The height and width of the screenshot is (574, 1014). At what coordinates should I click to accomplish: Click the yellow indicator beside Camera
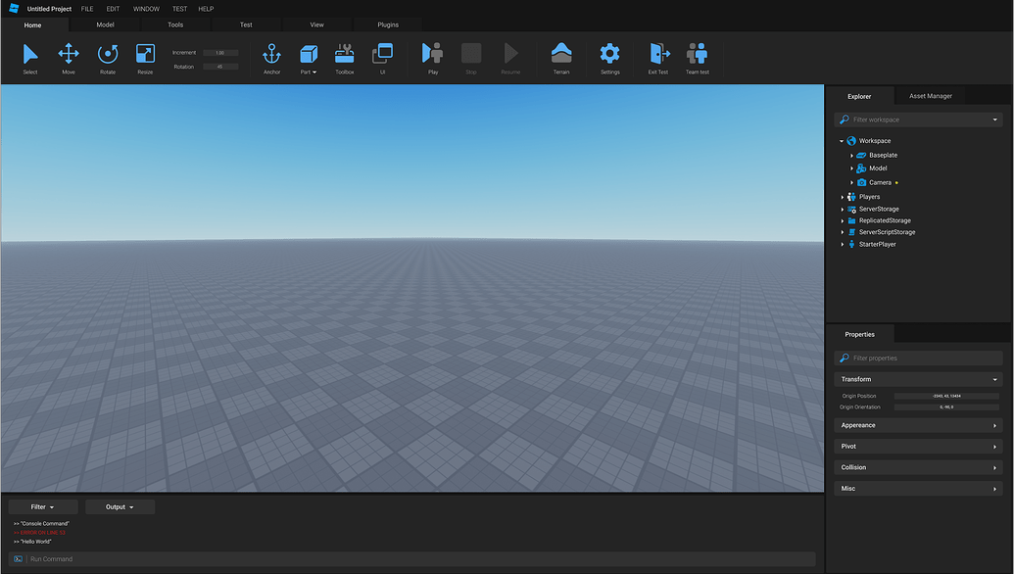click(894, 182)
